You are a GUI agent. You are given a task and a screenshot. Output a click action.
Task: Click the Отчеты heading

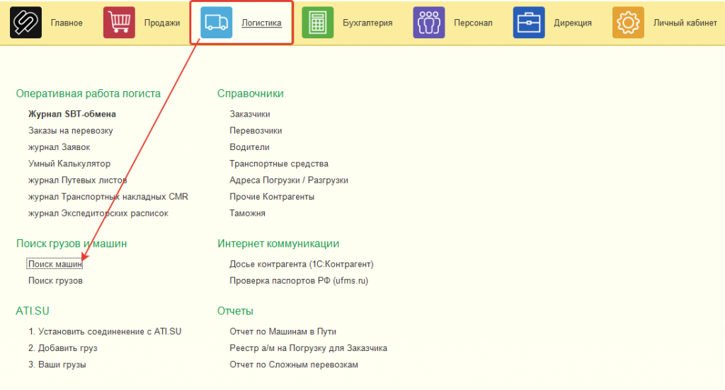point(235,311)
